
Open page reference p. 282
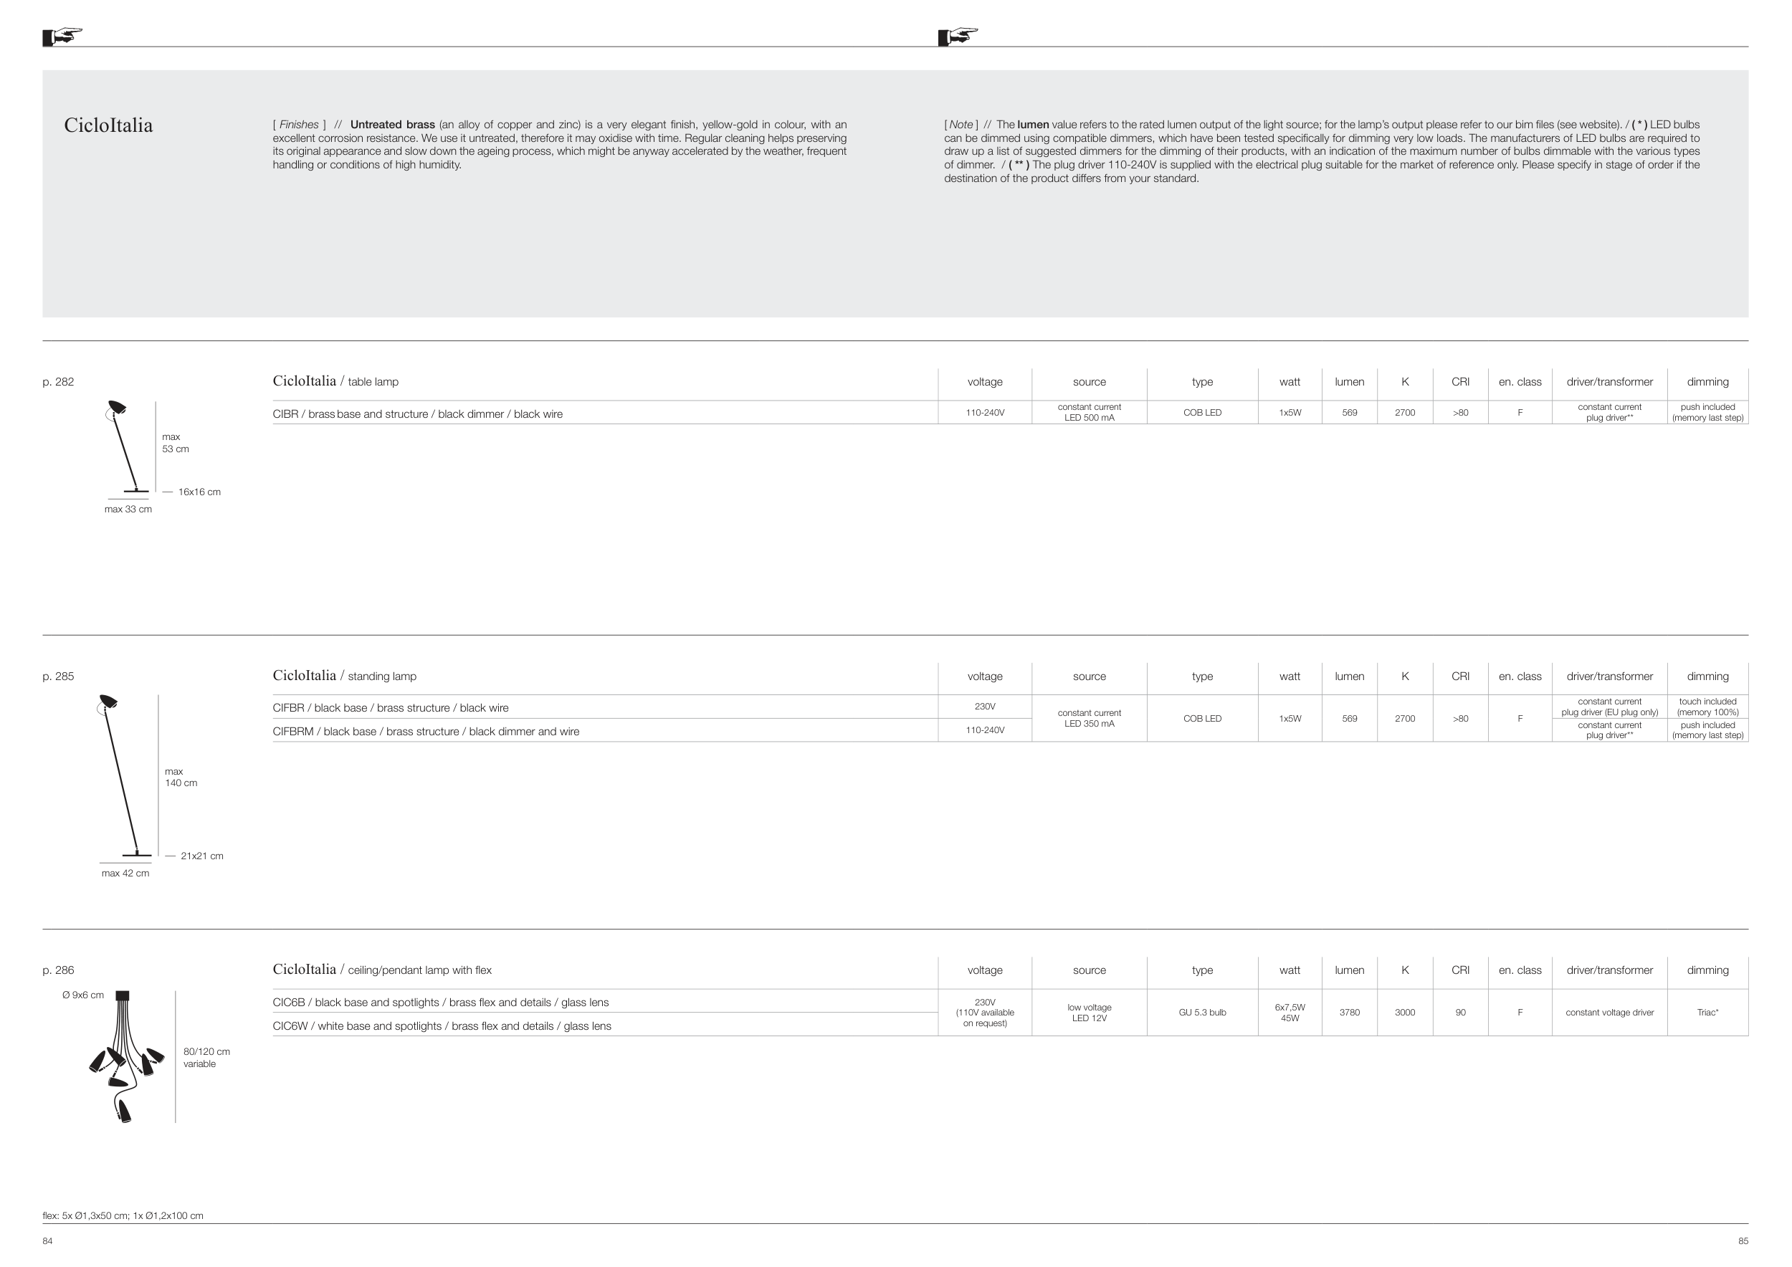[59, 381]
